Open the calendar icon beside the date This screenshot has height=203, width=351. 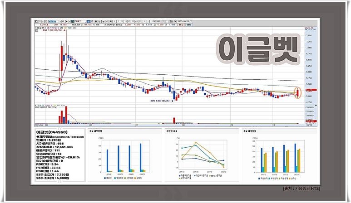[x=191, y=21]
